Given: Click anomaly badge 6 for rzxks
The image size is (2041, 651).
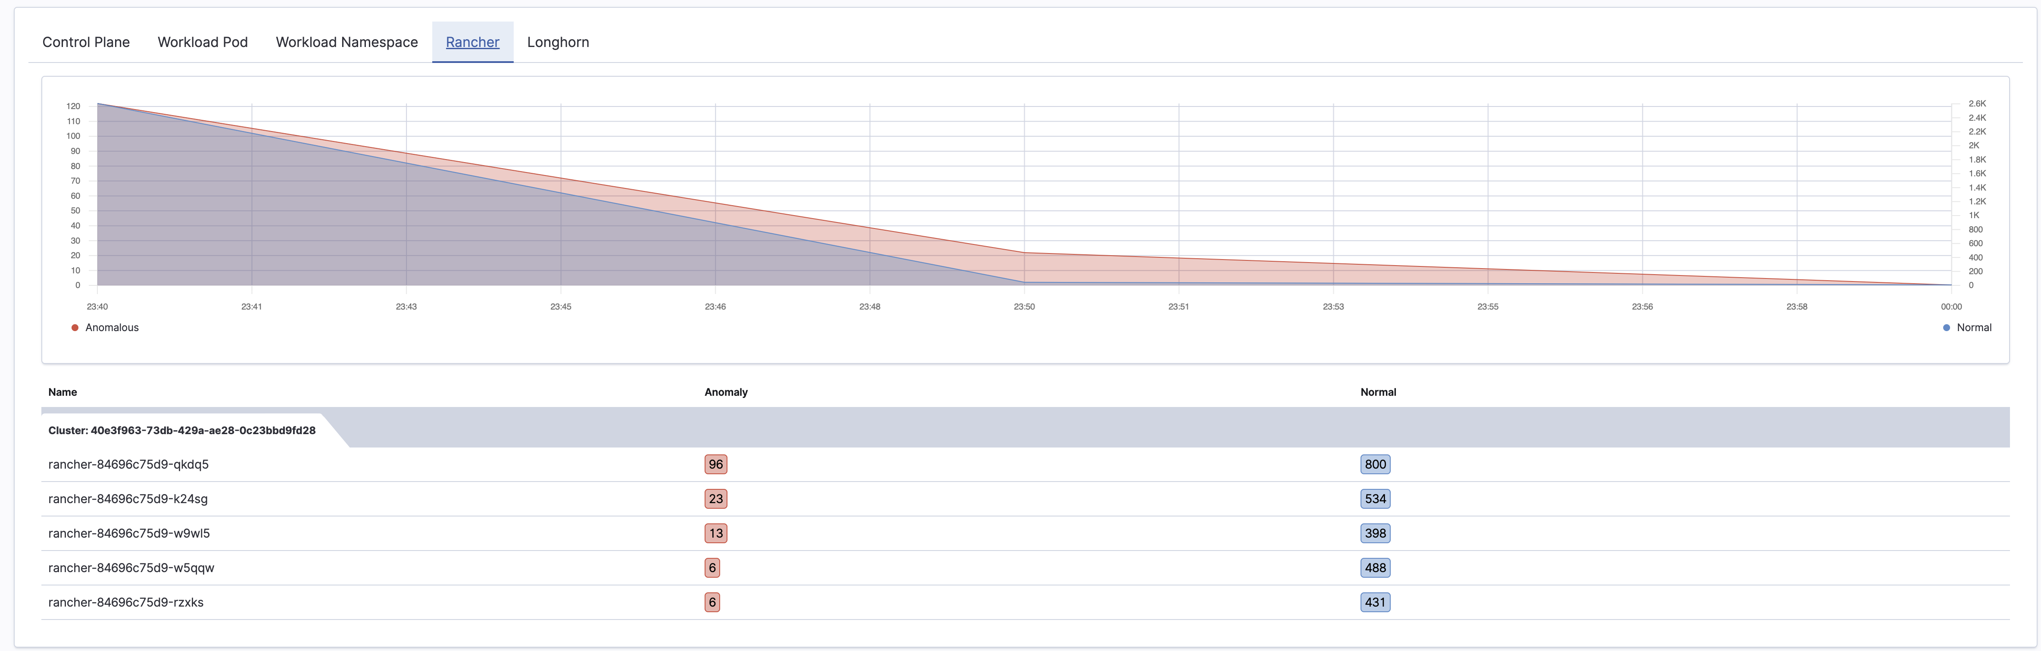Looking at the screenshot, I should [x=712, y=603].
